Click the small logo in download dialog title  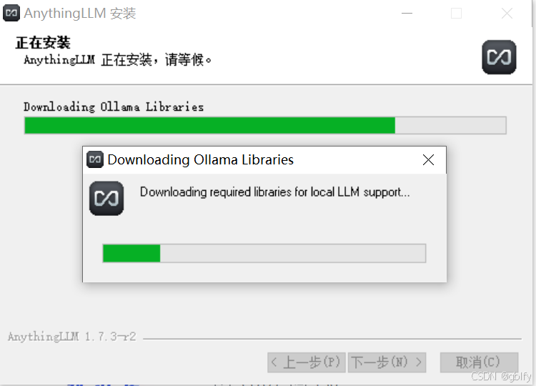[x=95, y=159]
